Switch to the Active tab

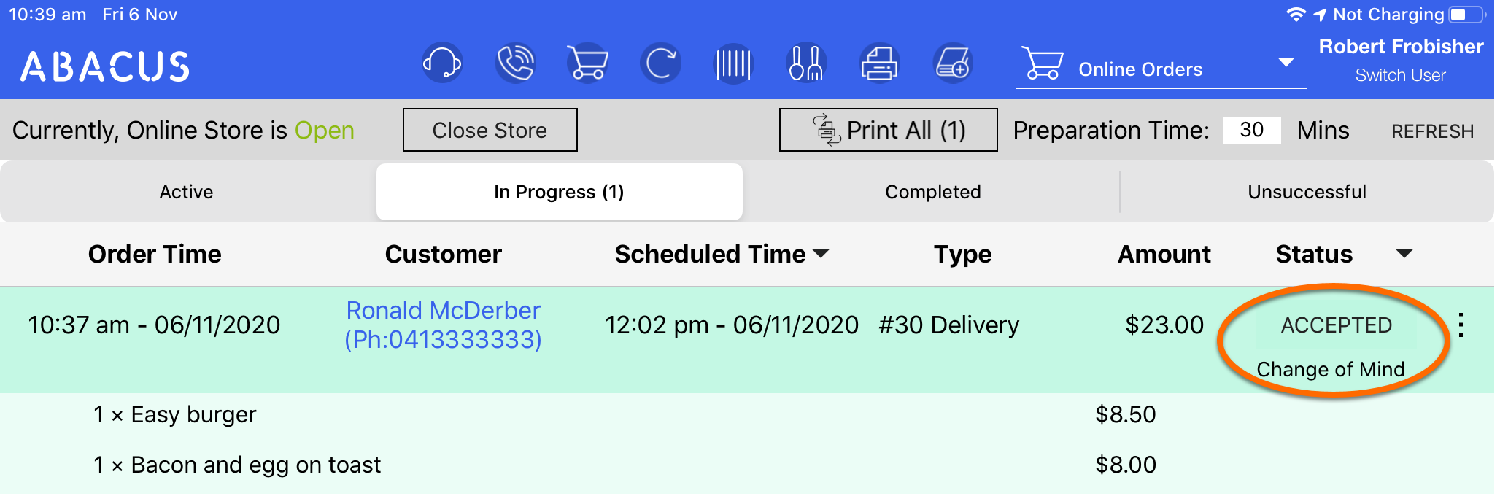click(x=187, y=192)
